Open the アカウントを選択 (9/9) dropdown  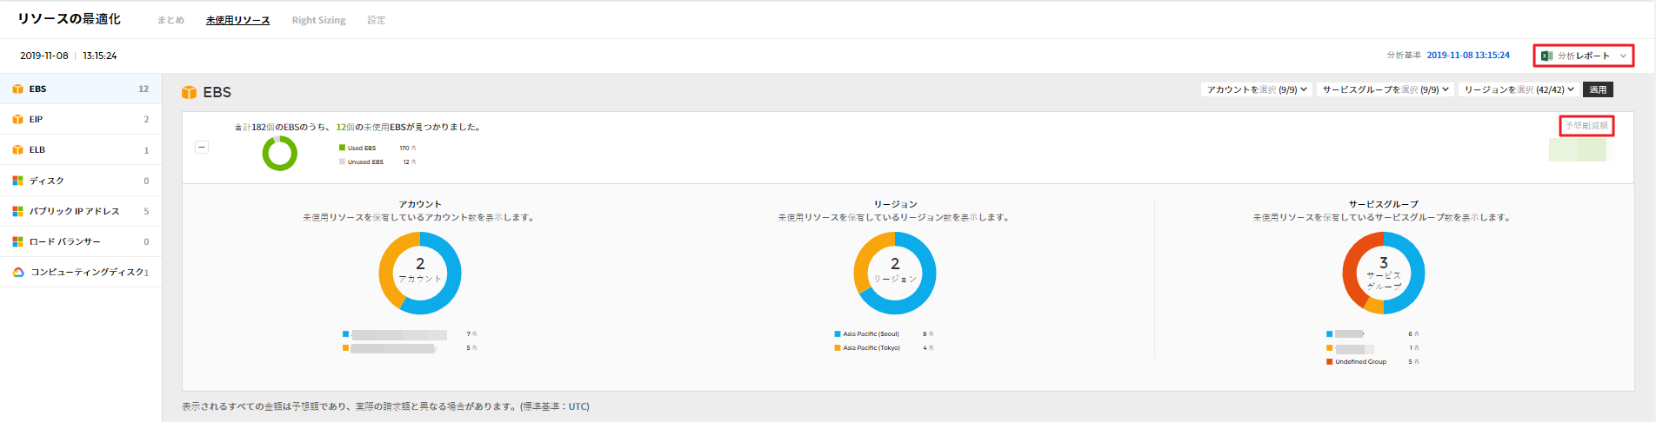(1256, 89)
